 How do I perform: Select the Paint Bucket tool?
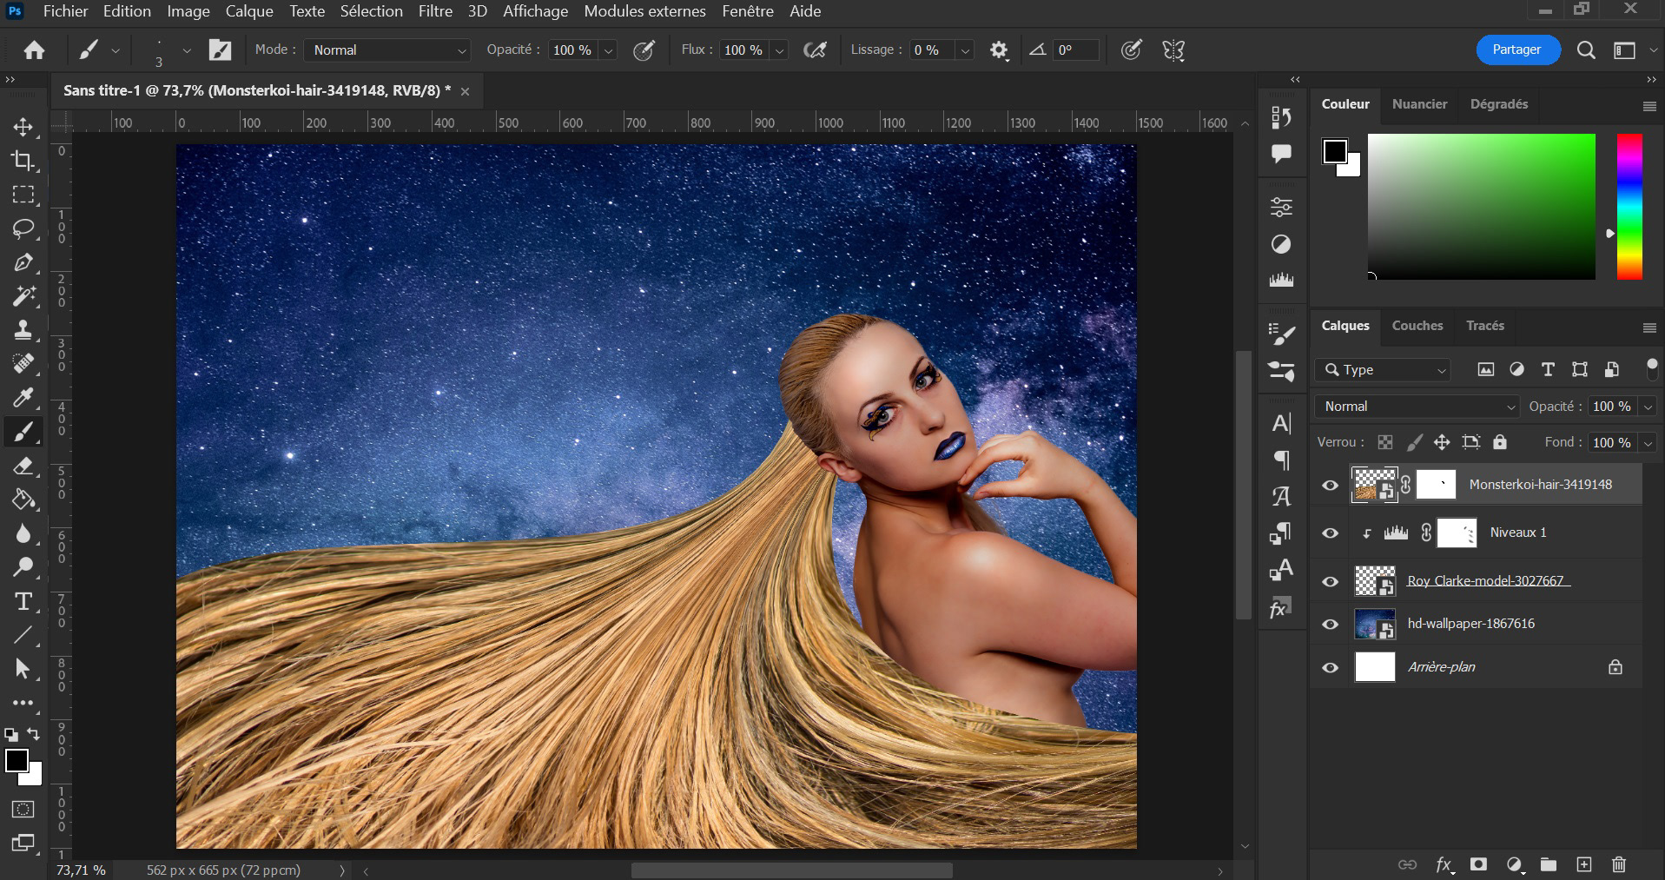point(23,500)
